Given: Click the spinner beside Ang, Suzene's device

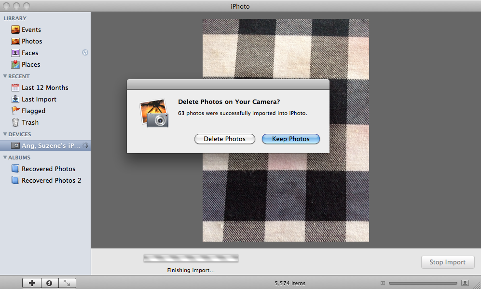Looking at the screenshot, I should pos(85,145).
